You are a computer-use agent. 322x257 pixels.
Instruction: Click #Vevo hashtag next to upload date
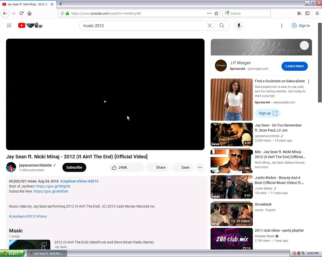[82, 181]
